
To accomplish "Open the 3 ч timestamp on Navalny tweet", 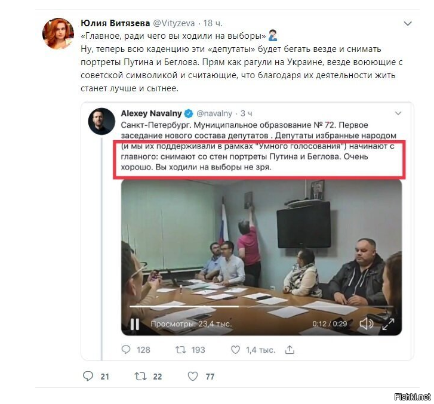I will point(246,113).
